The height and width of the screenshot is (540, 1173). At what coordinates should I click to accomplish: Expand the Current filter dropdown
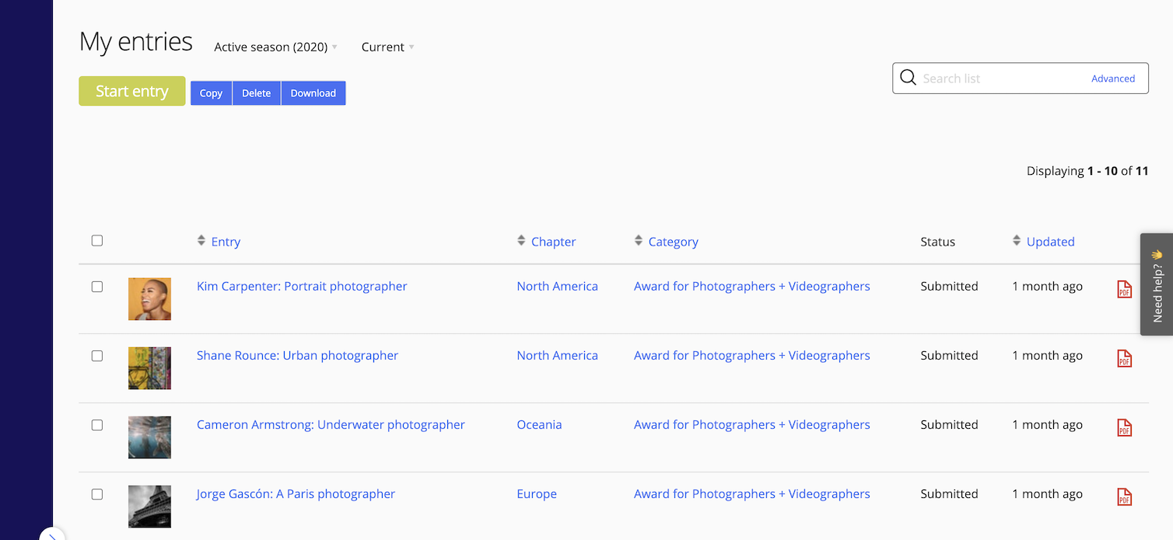pos(387,47)
